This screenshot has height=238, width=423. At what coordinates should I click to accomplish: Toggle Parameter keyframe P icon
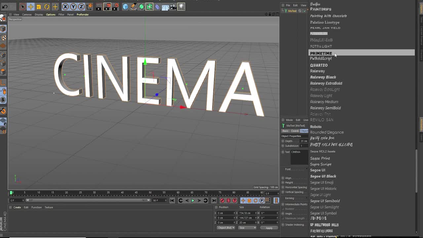262,200
